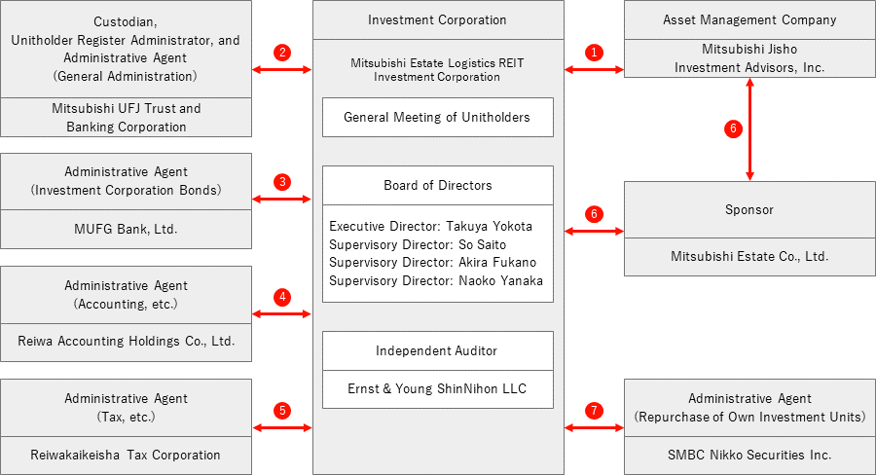
Task: Click the red circle numbered 1
Action: click(594, 53)
